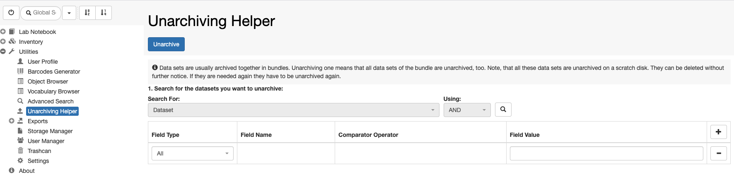This screenshot has width=734, height=184.
Task: Click the magnifier search button beside AND
Action: click(x=503, y=110)
